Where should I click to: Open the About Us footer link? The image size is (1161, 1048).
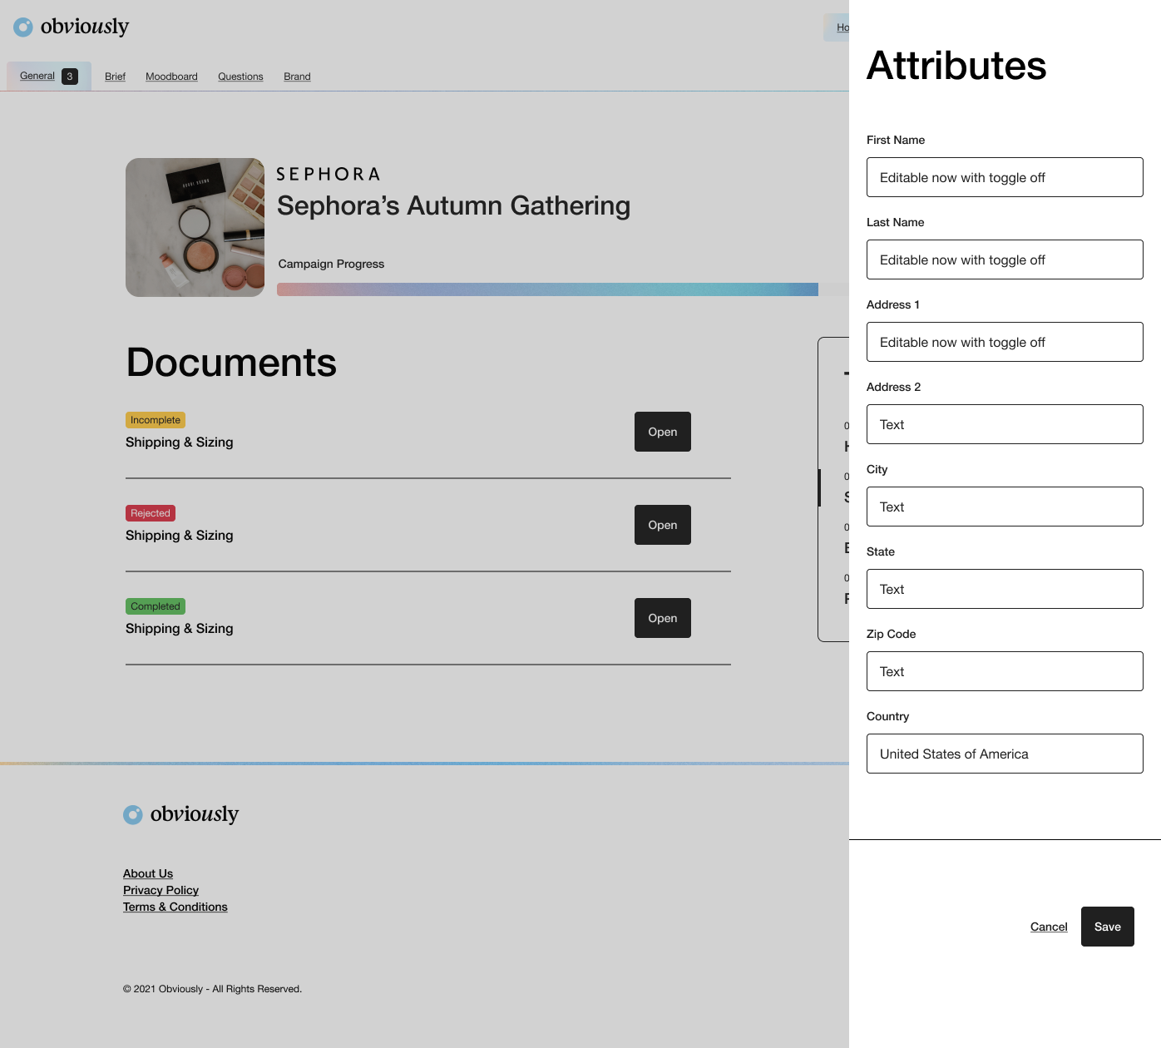[148, 873]
